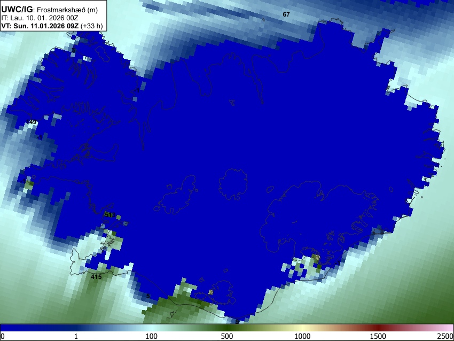
Task: Click the map value '149' in the west
Action: point(32,122)
